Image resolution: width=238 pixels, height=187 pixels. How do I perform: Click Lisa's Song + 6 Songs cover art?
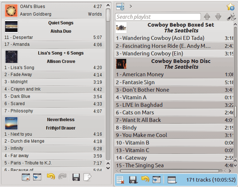click(x=11, y=57)
